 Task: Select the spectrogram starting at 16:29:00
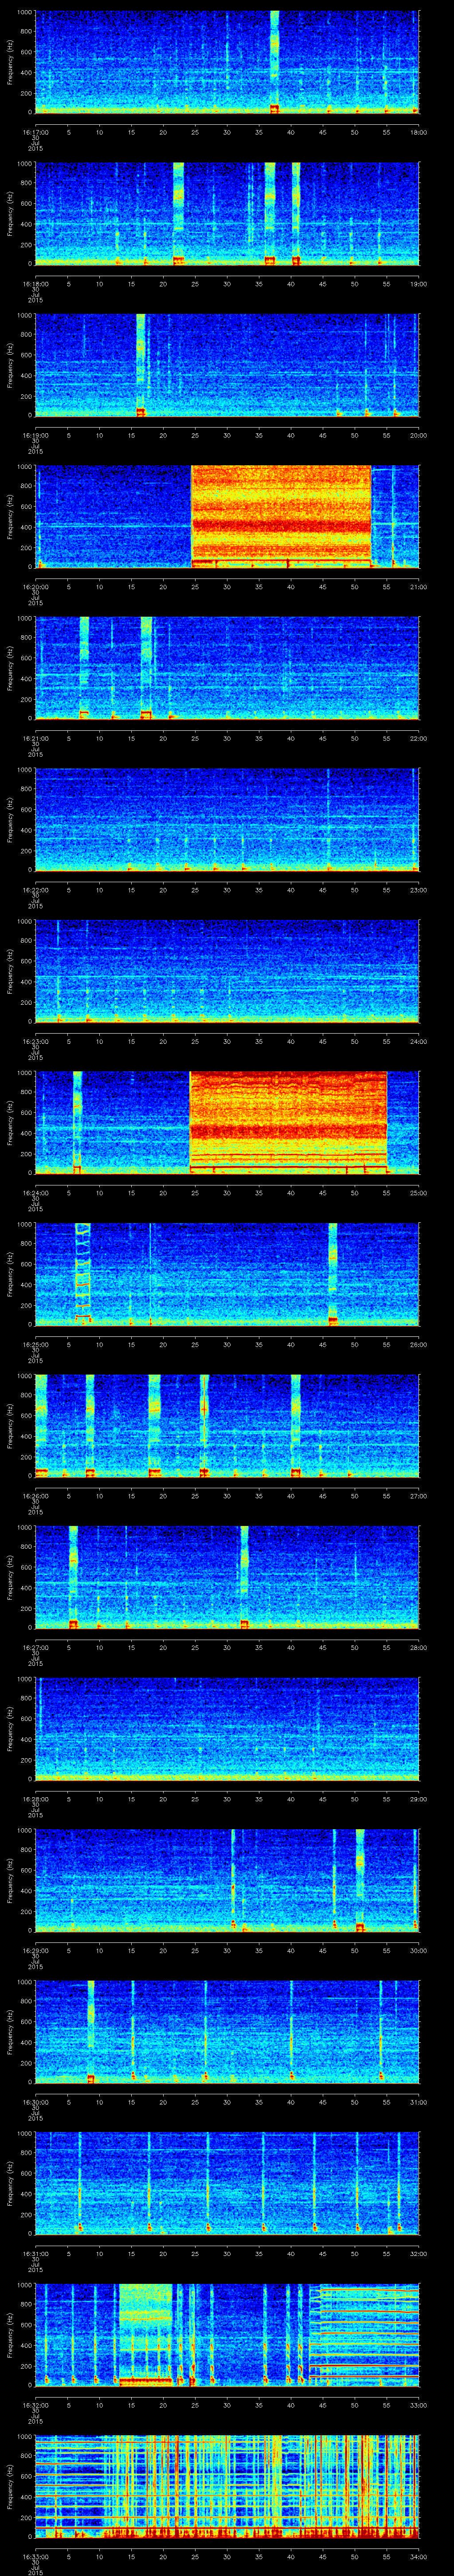pos(227,1880)
